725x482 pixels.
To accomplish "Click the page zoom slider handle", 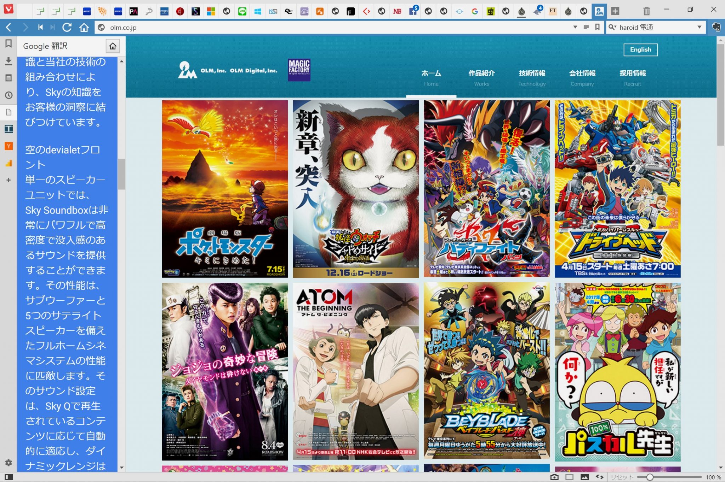I will click(650, 477).
